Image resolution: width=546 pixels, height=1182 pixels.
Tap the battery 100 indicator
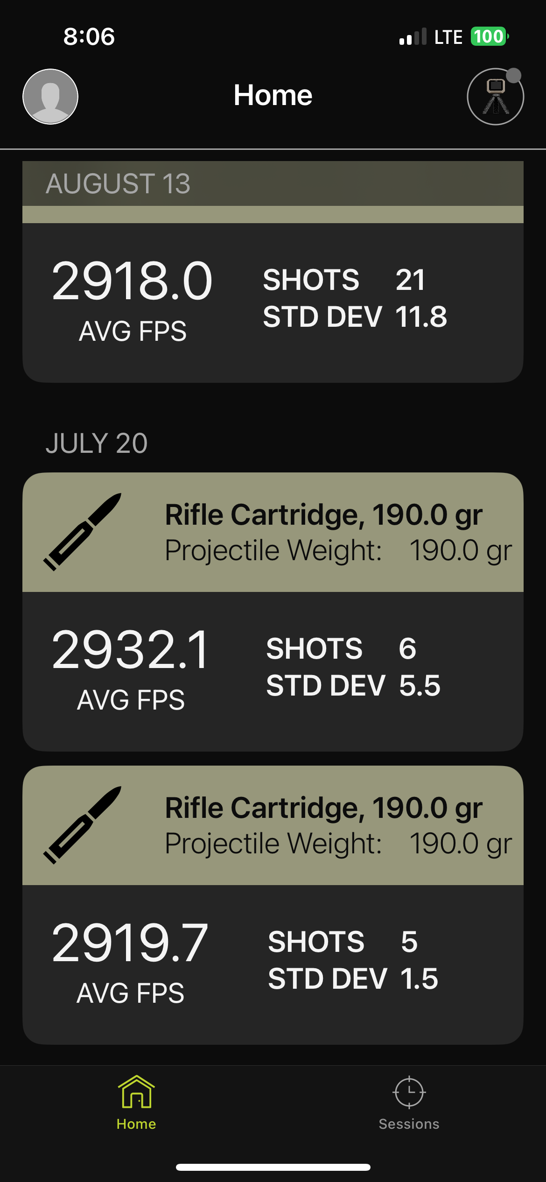click(490, 36)
